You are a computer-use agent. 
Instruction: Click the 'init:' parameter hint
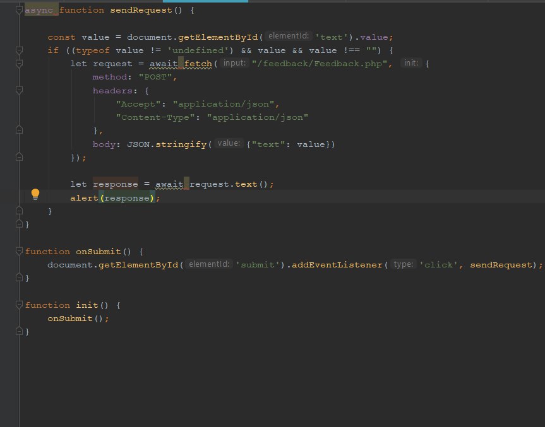(x=411, y=63)
